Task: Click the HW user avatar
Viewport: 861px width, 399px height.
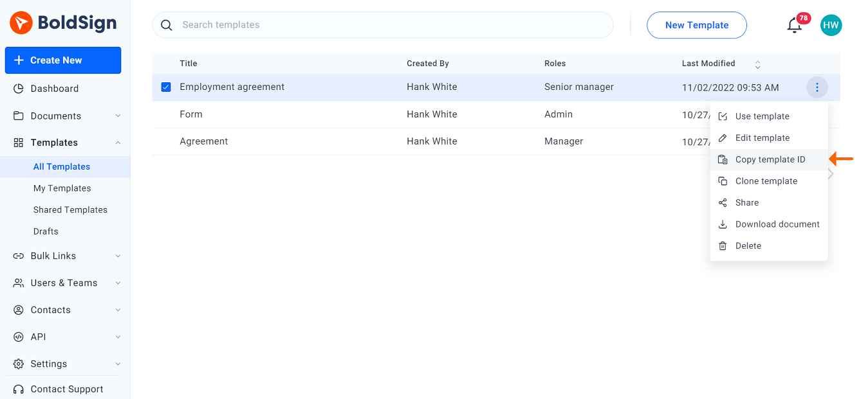Action: coord(831,25)
